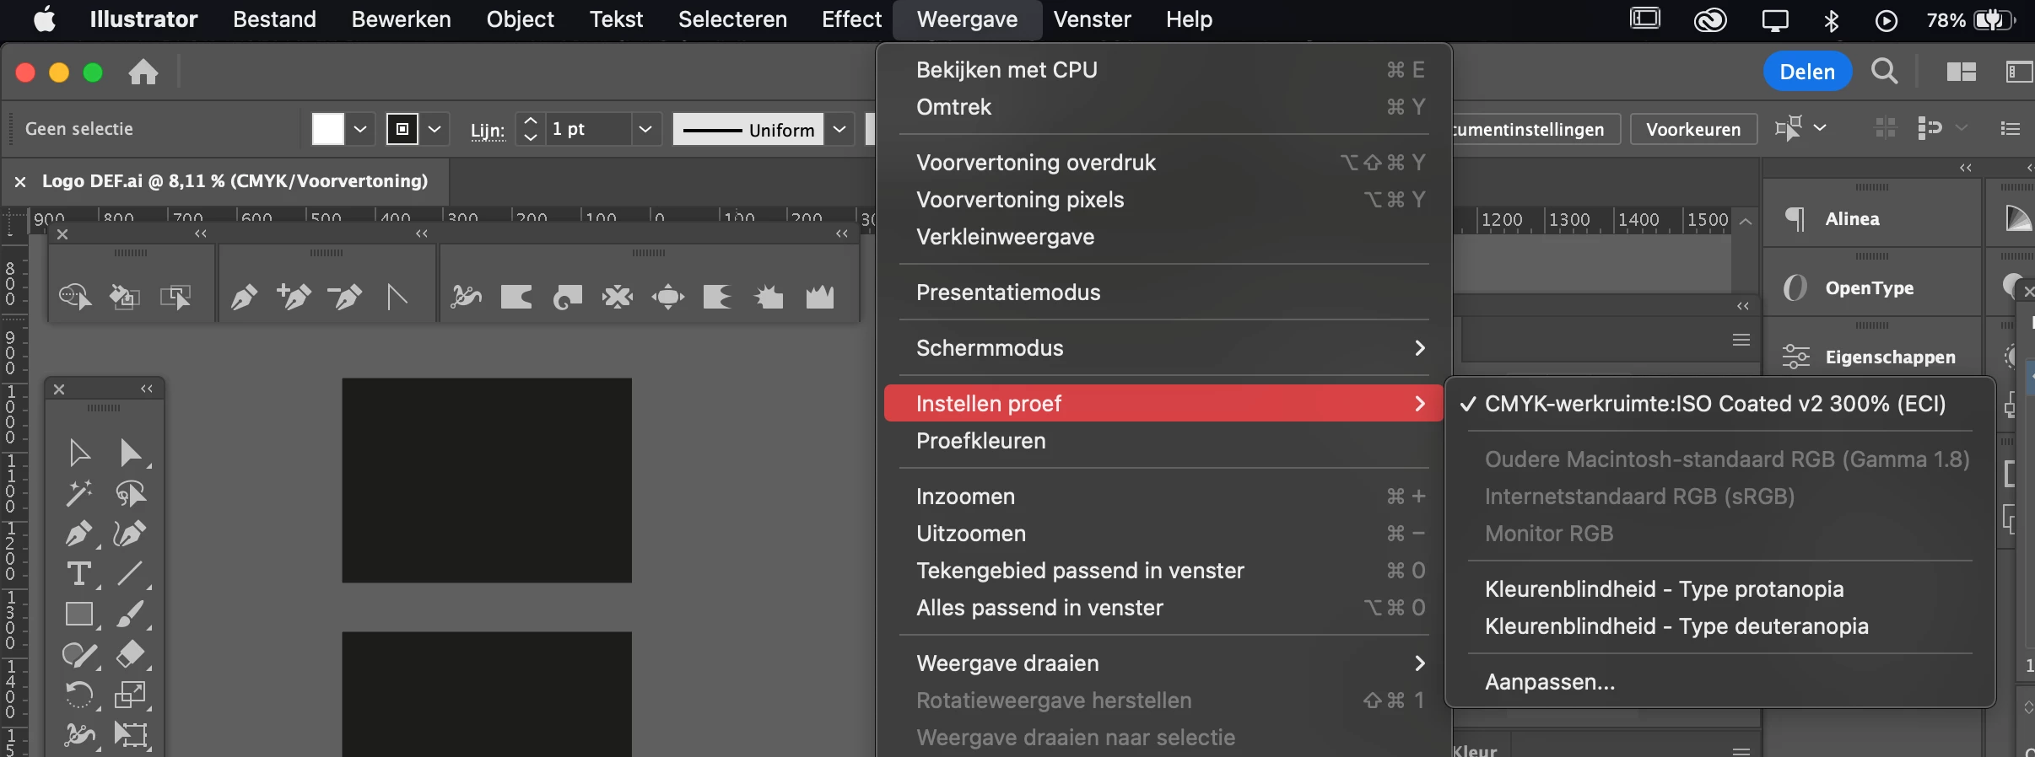Open the Eigenschappen panel
The width and height of the screenshot is (2035, 757).
[x=1871, y=357]
